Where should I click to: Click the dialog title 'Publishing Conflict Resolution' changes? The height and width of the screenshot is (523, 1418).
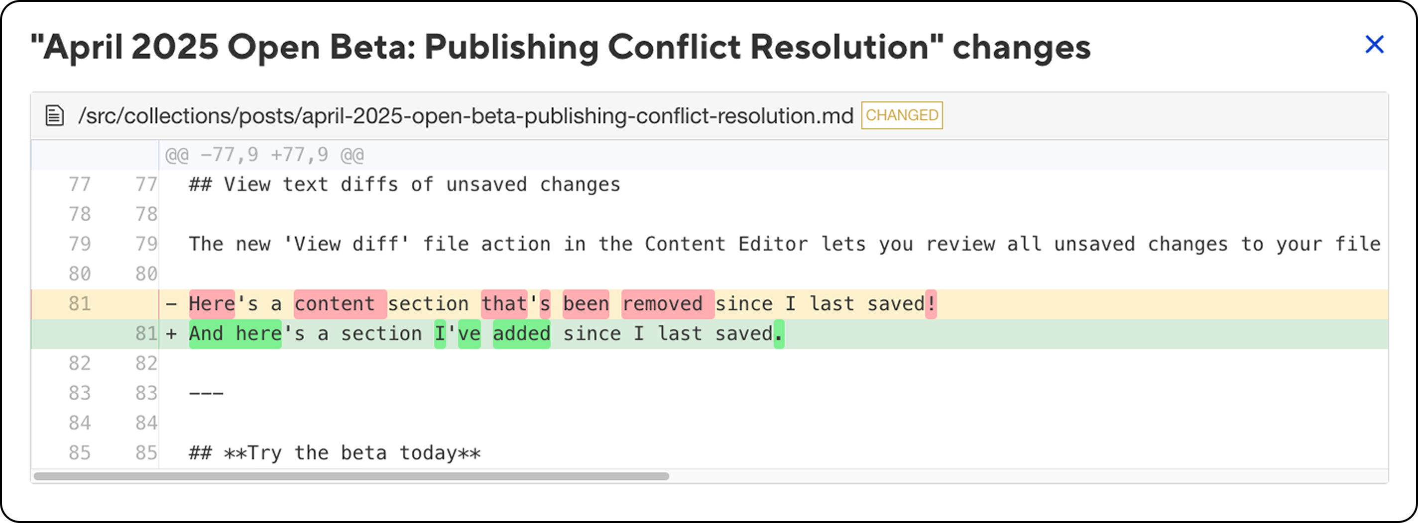tap(560, 47)
